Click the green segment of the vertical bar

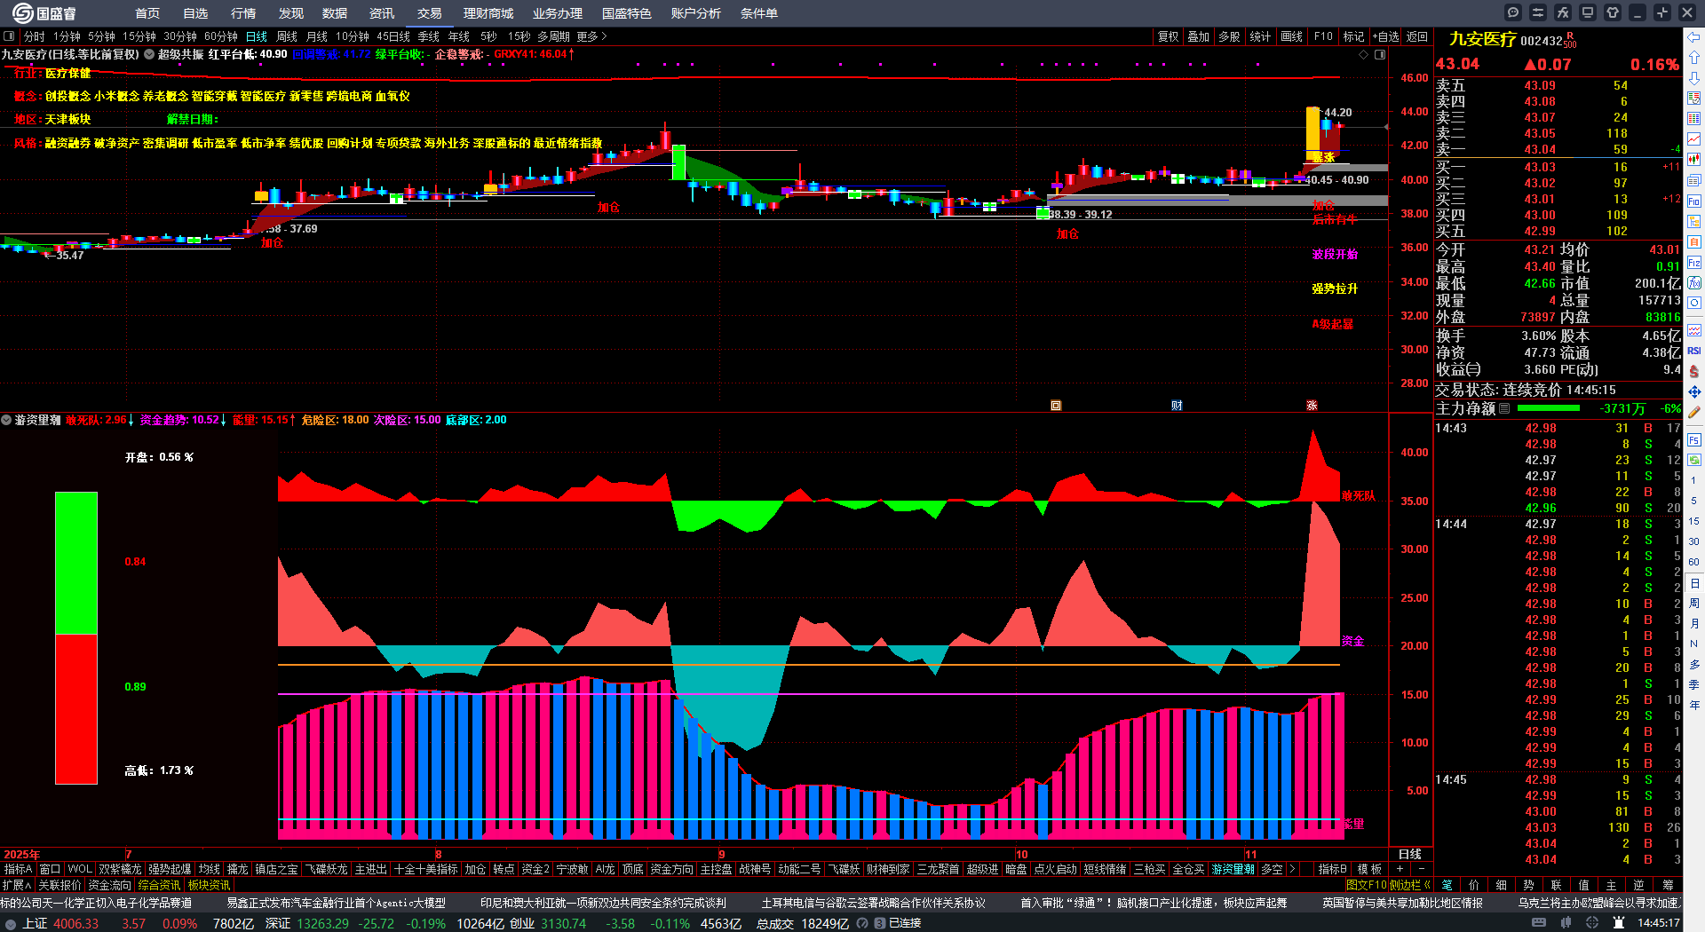click(x=76, y=564)
